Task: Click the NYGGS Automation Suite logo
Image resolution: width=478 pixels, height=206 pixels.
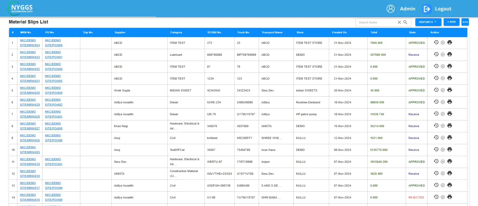Action: click(x=20, y=8)
